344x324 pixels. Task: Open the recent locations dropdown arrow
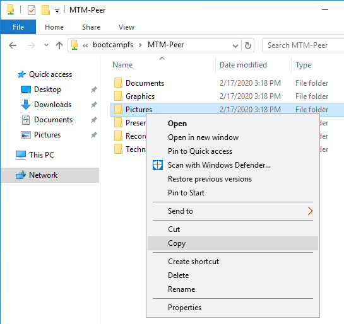46,45
